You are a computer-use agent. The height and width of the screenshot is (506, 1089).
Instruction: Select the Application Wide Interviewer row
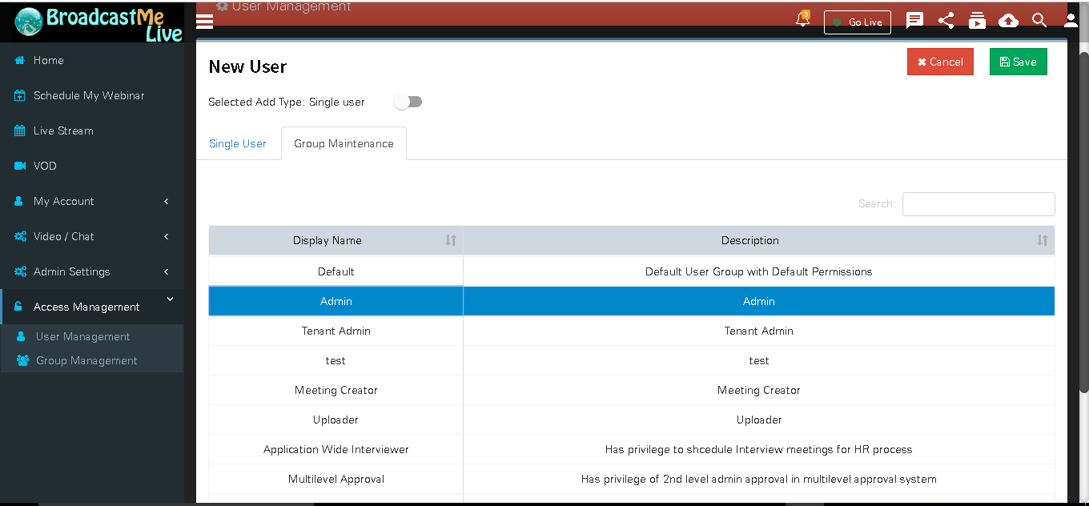click(632, 449)
